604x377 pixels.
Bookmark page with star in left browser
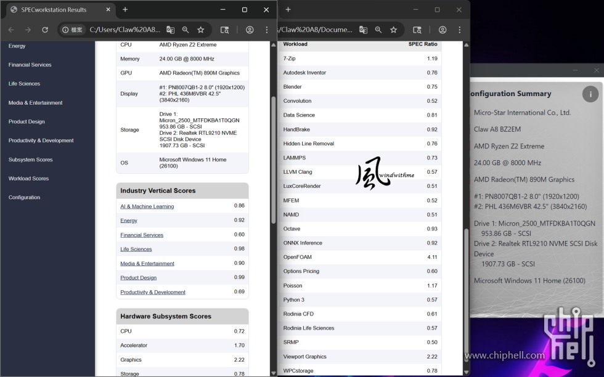(x=201, y=30)
